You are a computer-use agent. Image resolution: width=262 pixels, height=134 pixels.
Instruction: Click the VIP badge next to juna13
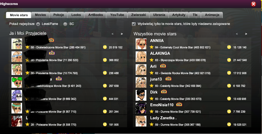[x=168, y=79]
